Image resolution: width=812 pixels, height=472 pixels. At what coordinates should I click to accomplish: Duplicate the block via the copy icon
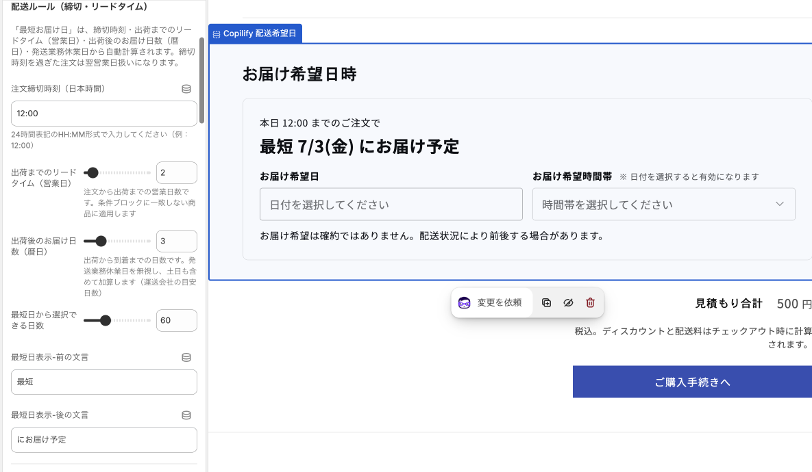tap(546, 303)
